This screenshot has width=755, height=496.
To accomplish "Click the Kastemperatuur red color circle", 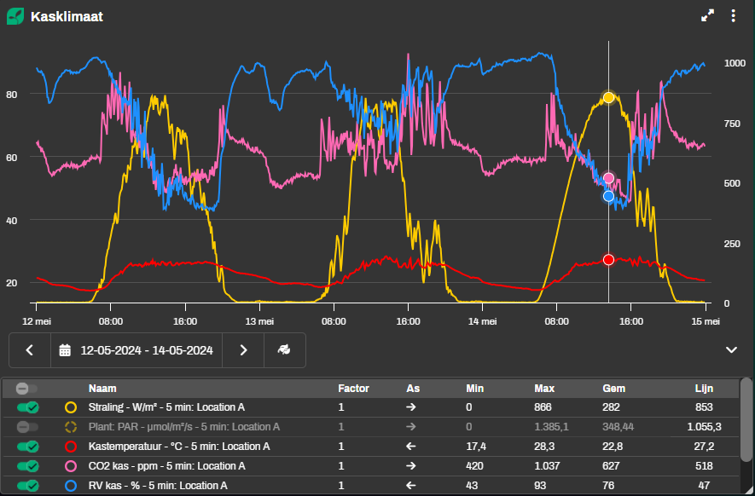I will point(71,447).
